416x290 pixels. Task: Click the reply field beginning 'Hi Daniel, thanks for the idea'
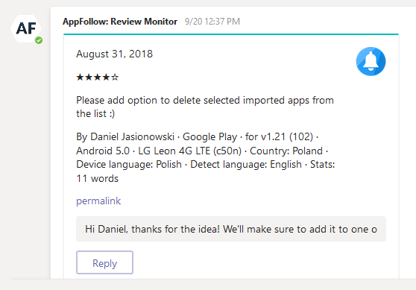click(x=231, y=229)
